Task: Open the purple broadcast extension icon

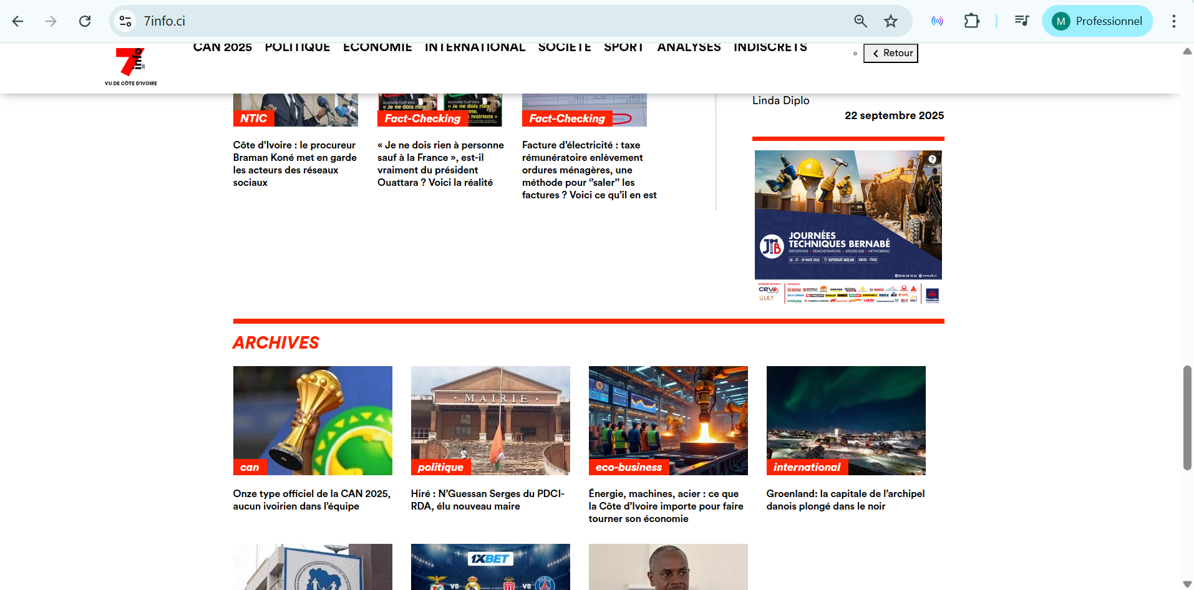Action: 937,21
